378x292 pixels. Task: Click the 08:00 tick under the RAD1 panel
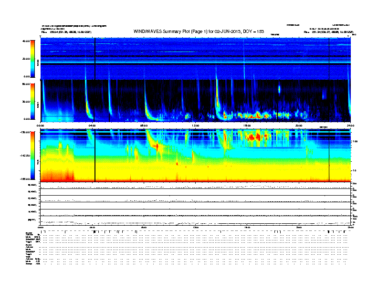(144, 125)
